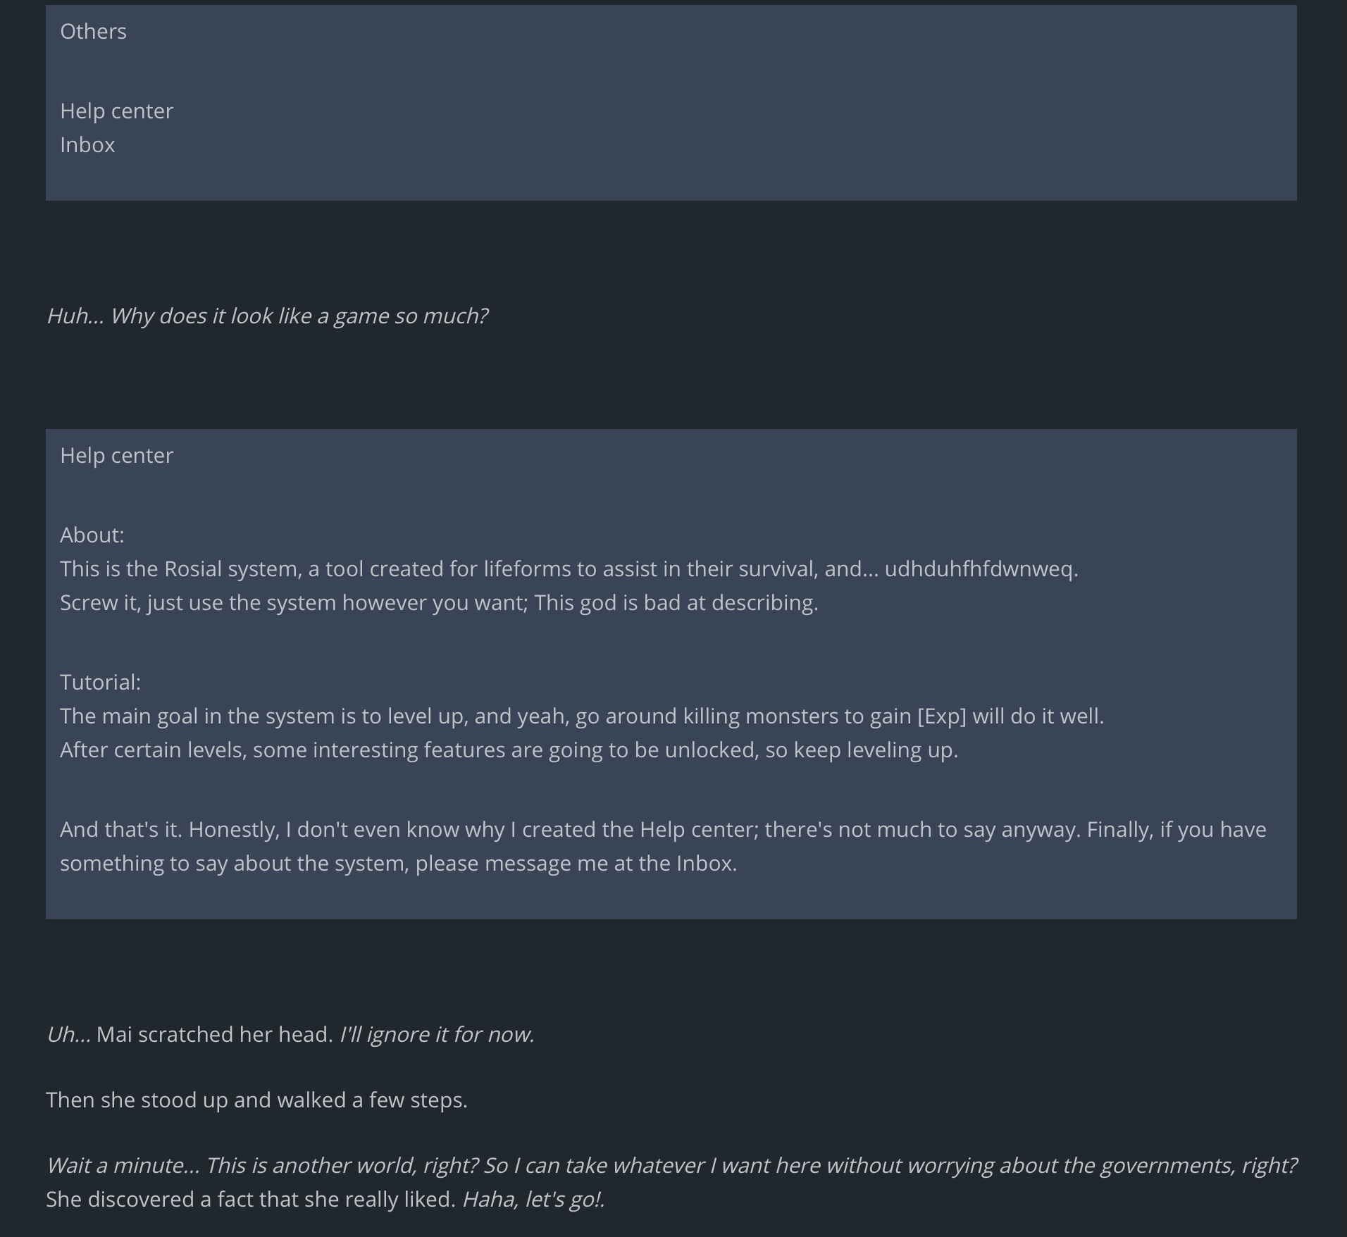This screenshot has width=1347, height=1237.
Task: Click the "Tutorial:" label
Action: (100, 683)
